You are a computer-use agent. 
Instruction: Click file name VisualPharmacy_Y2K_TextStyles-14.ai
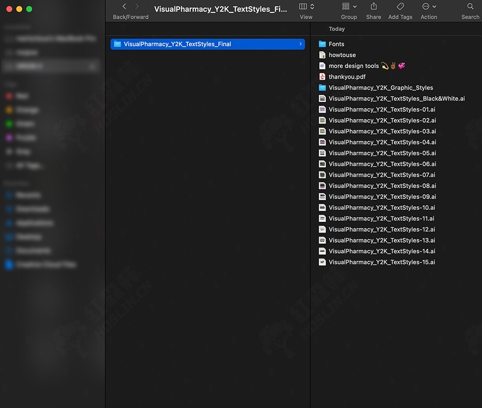click(x=382, y=251)
